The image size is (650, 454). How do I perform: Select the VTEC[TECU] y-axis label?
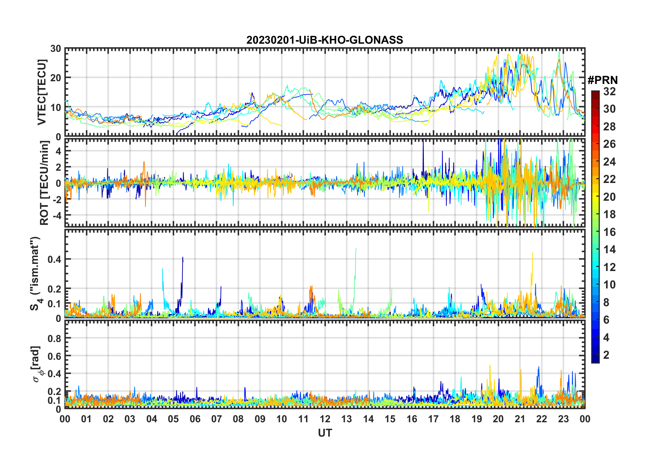(x=42, y=92)
